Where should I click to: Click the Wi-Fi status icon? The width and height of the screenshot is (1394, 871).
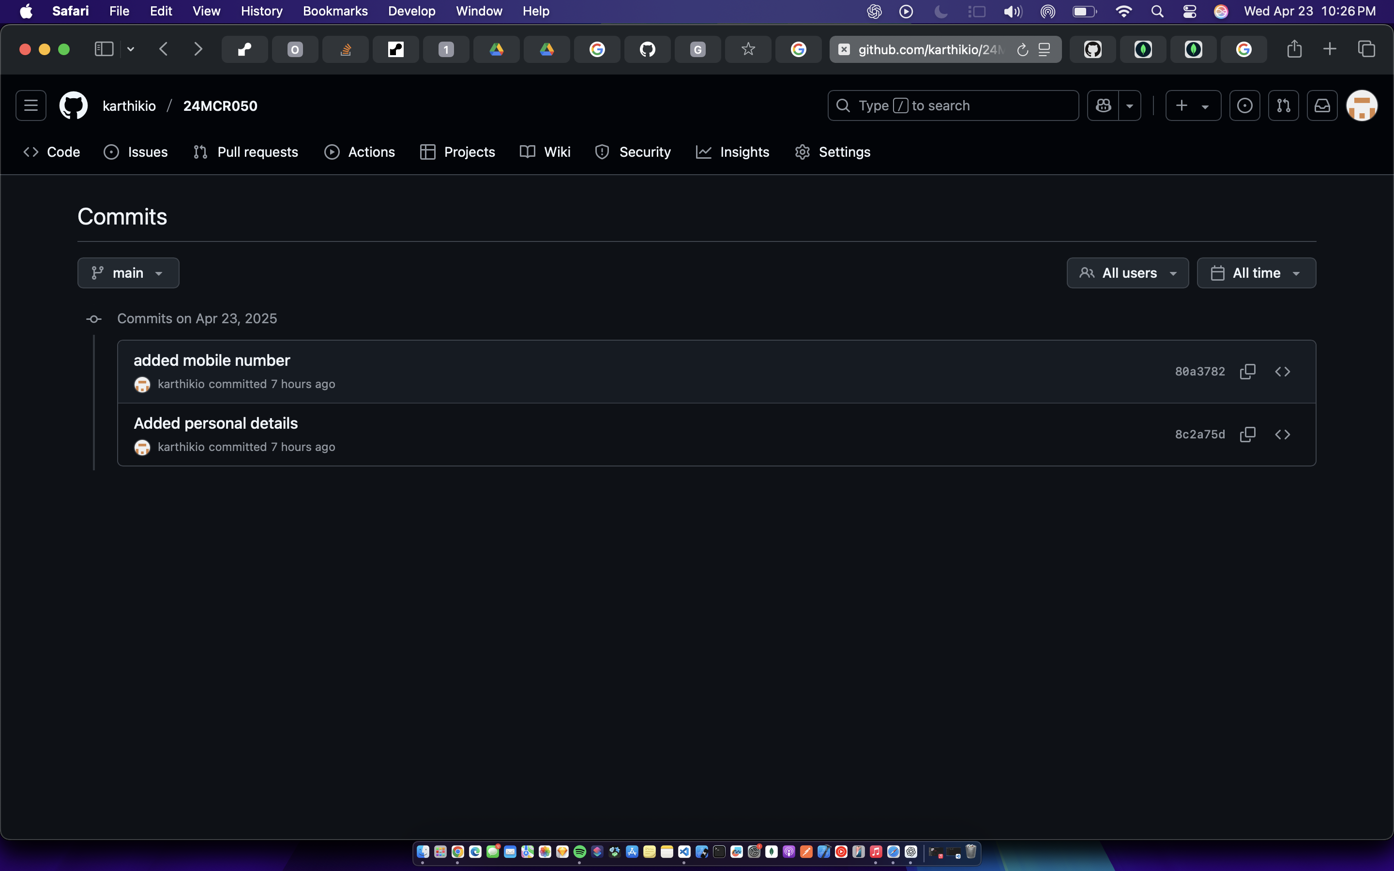[1124, 11]
